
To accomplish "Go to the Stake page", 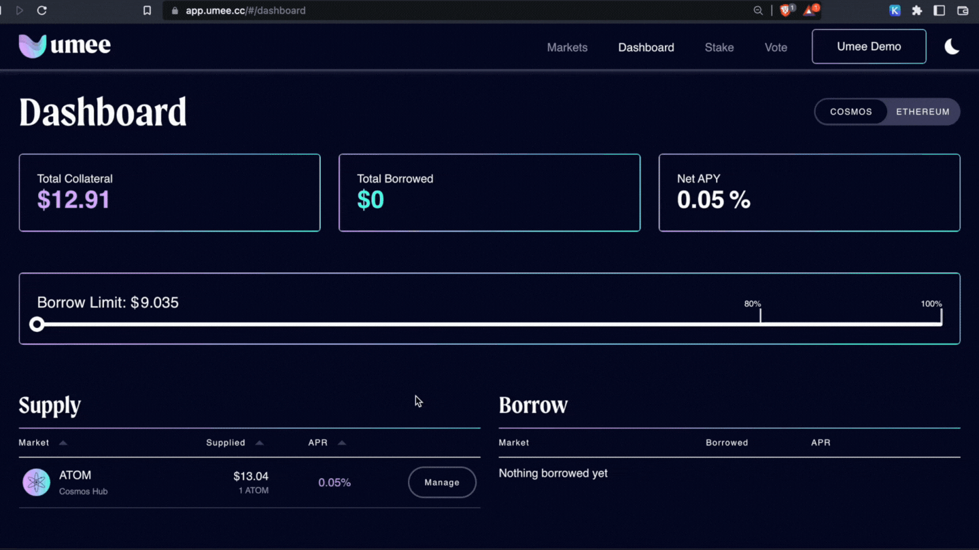I will click(719, 48).
